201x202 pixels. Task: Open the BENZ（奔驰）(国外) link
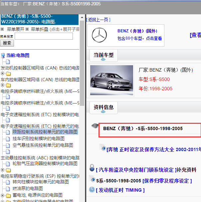point(137,31)
